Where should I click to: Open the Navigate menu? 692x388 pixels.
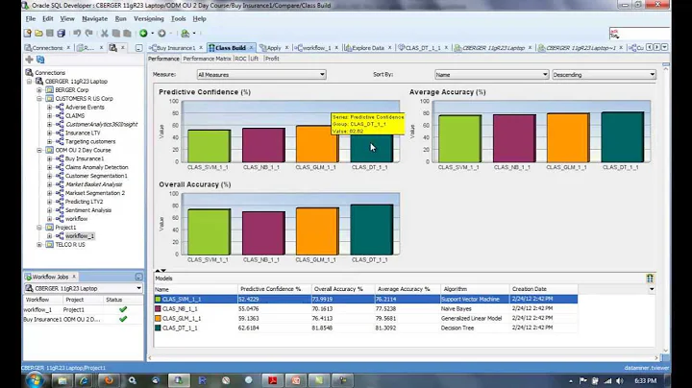click(94, 18)
